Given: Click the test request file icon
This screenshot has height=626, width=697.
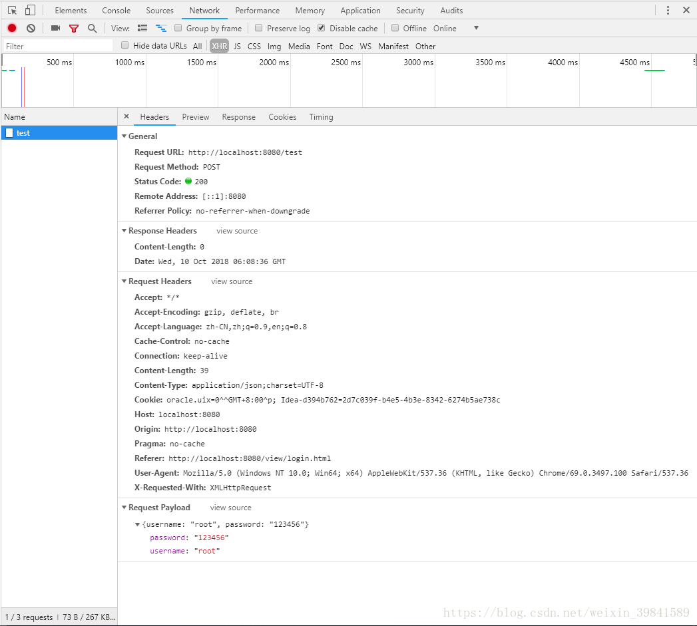Looking at the screenshot, I should tap(9, 132).
